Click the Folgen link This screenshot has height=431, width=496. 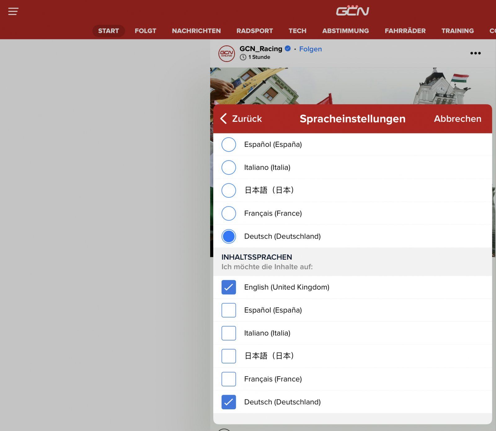[310, 49]
